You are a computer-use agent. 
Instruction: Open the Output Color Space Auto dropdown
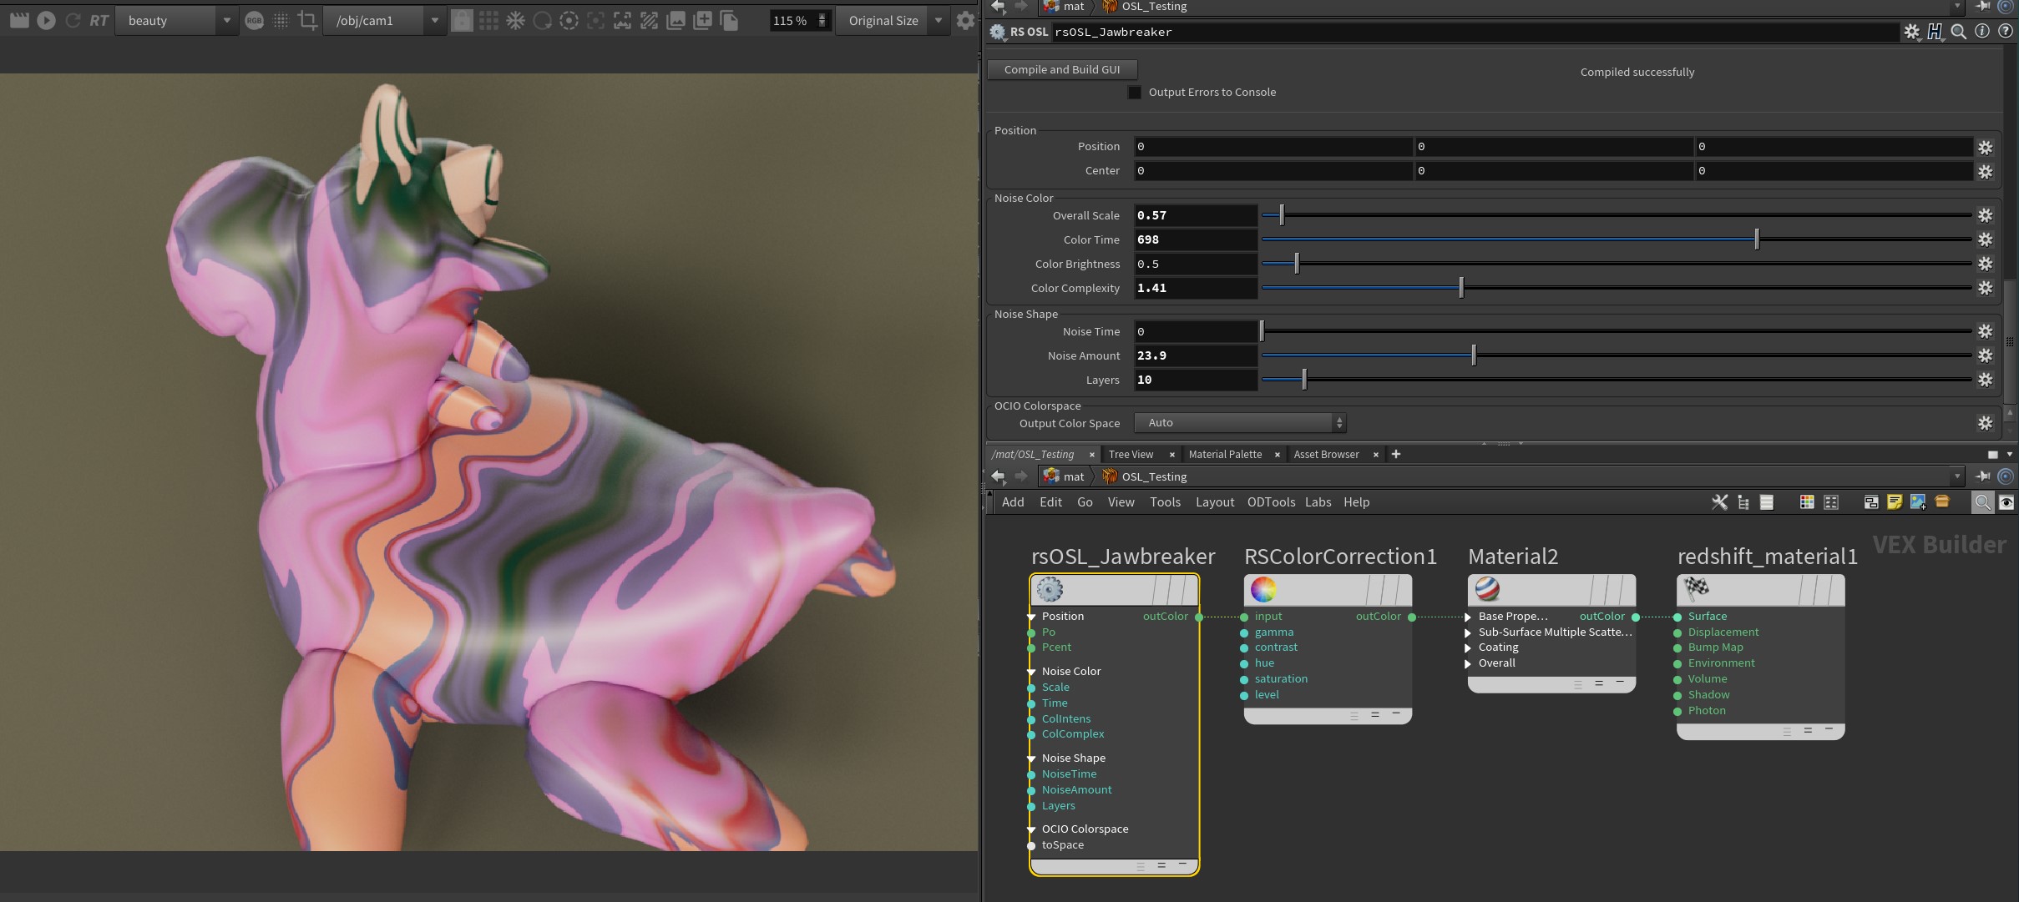(1239, 422)
